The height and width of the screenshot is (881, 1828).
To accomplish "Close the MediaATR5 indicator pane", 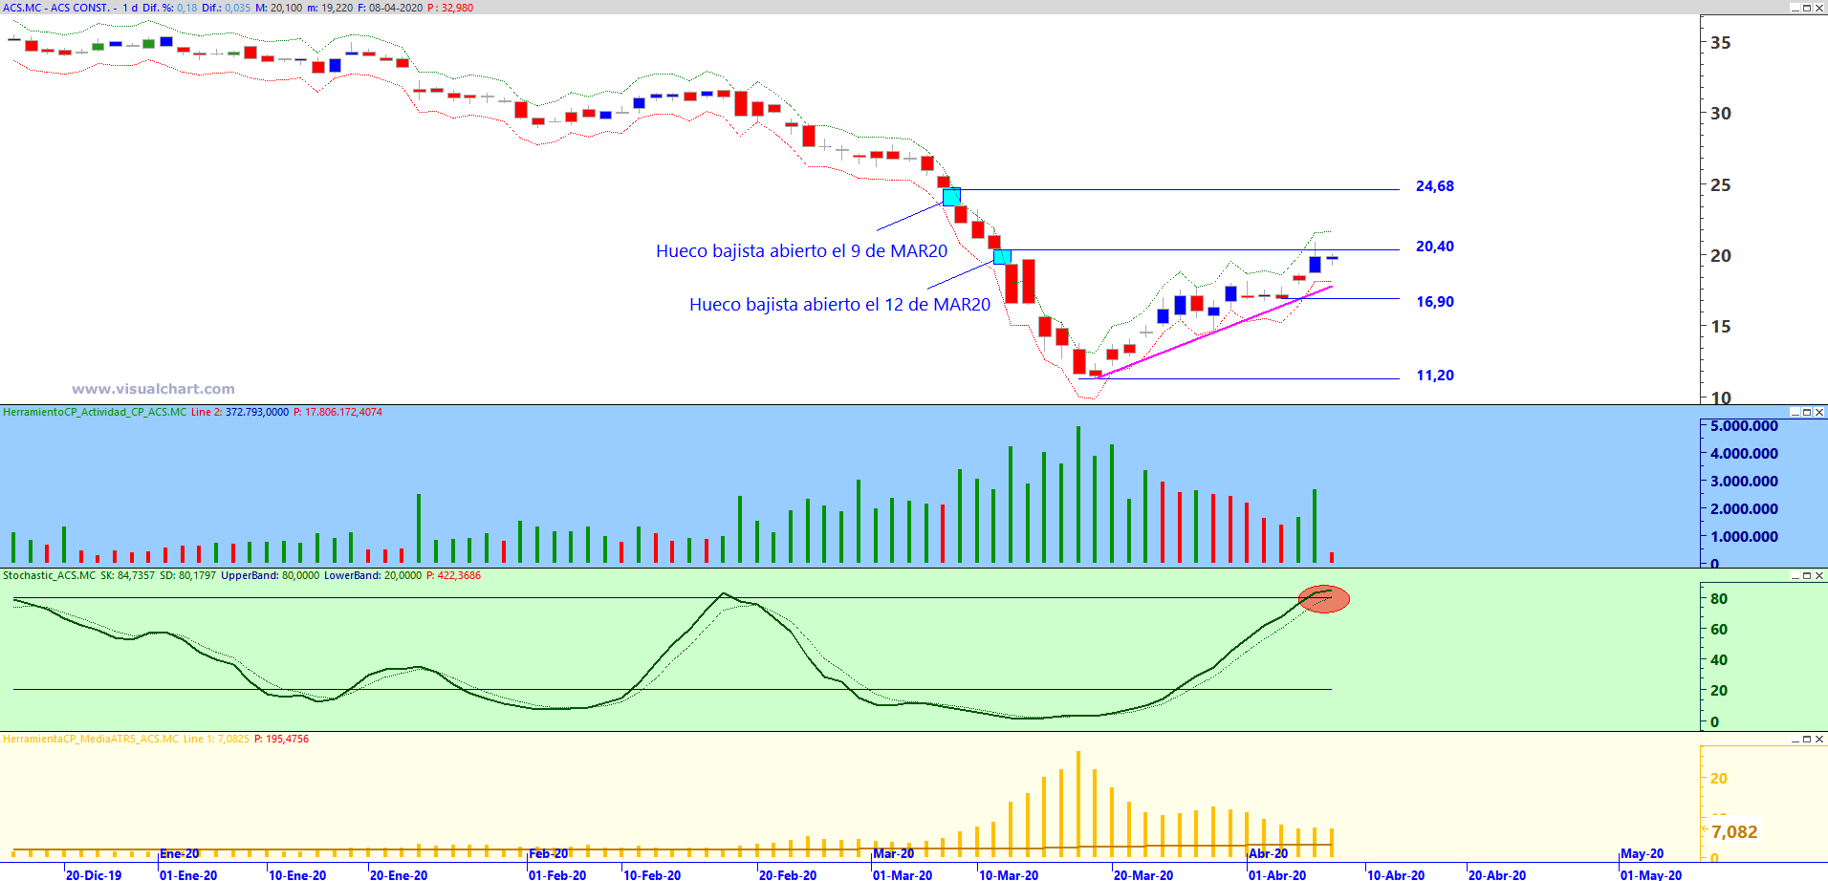I will coord(1819,739).
